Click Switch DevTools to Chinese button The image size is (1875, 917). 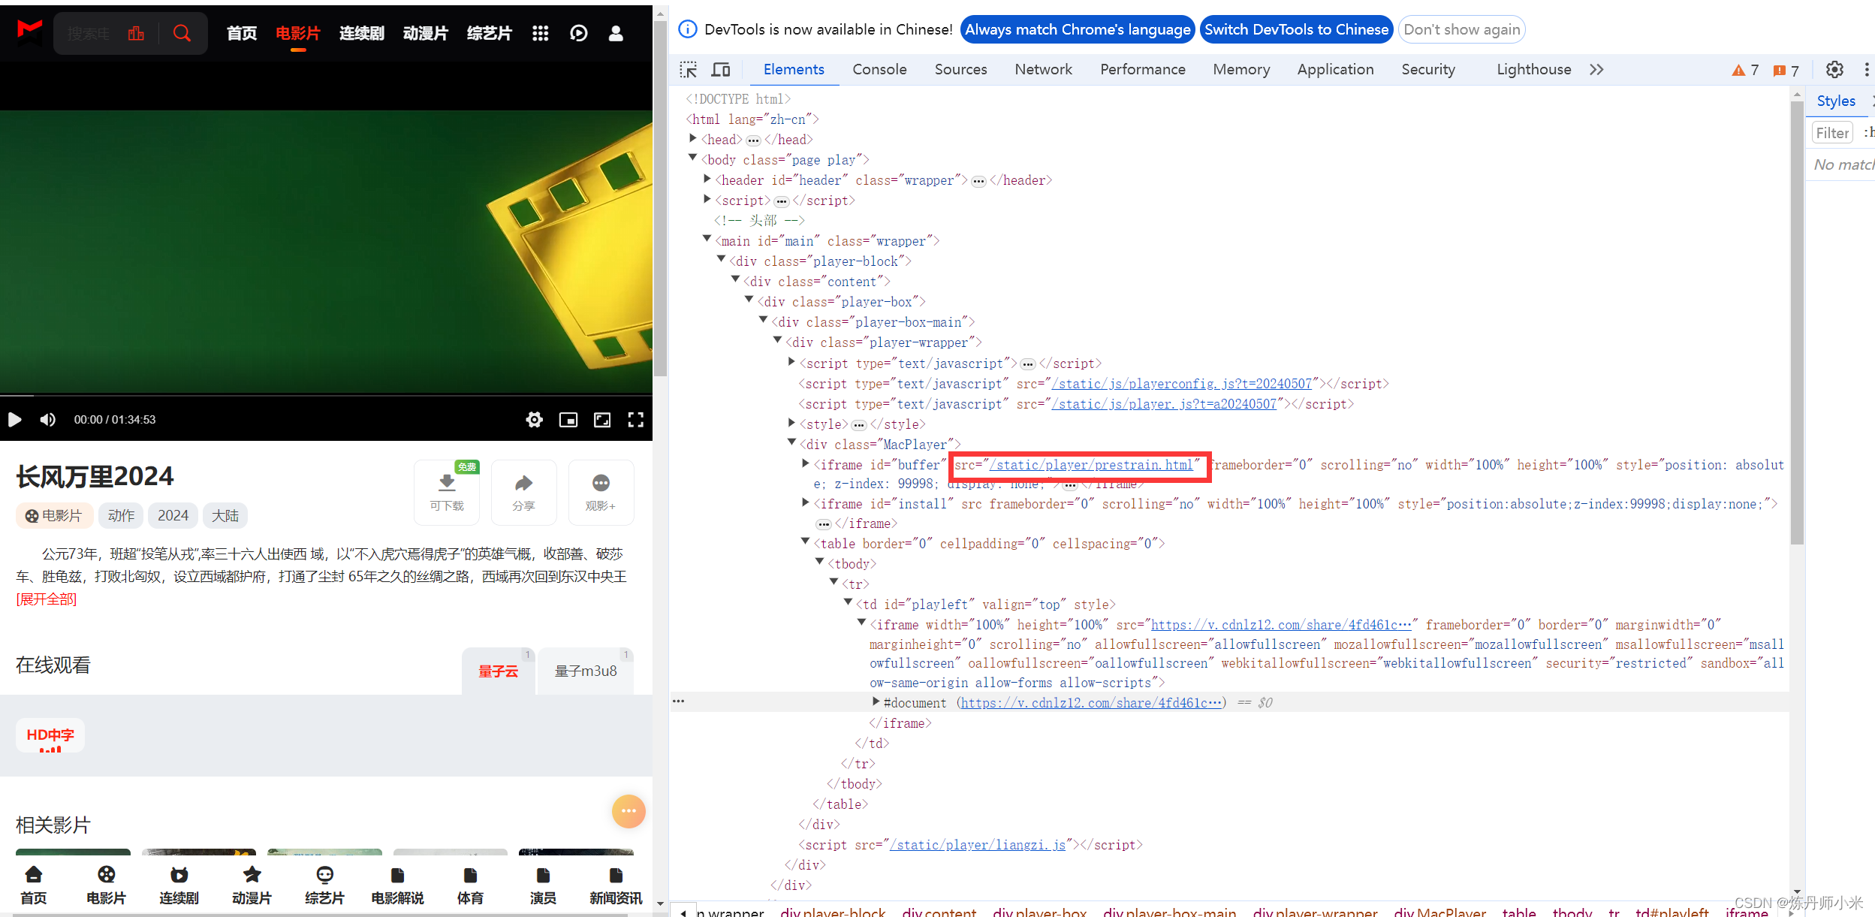click(1296, 29)
